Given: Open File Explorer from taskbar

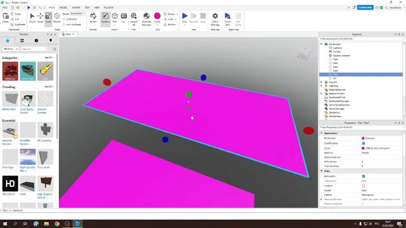Looking at the screenshot, I should [x=46, y=224].
